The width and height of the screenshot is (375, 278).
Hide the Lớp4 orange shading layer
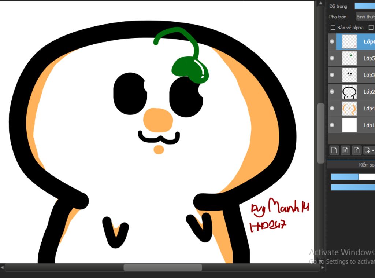(332, 108)
